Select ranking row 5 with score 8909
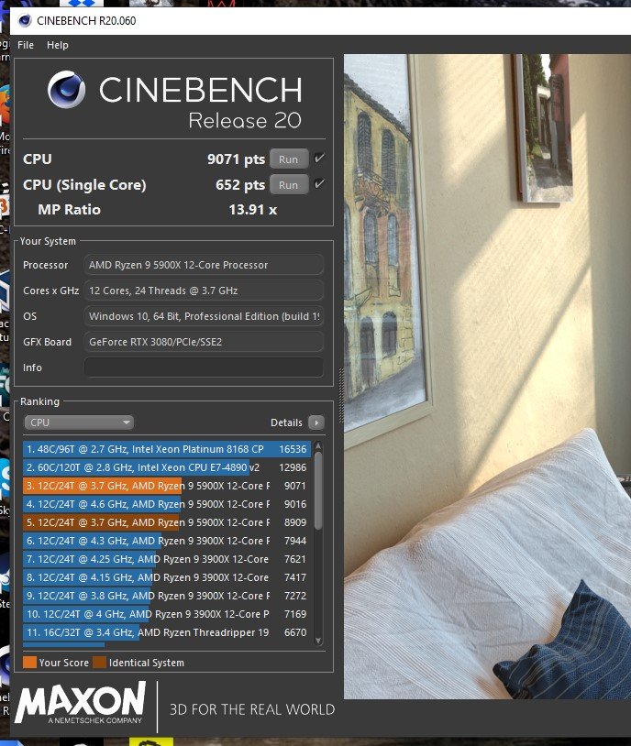This screenshot has height=746, width=631. coord(167,522)
